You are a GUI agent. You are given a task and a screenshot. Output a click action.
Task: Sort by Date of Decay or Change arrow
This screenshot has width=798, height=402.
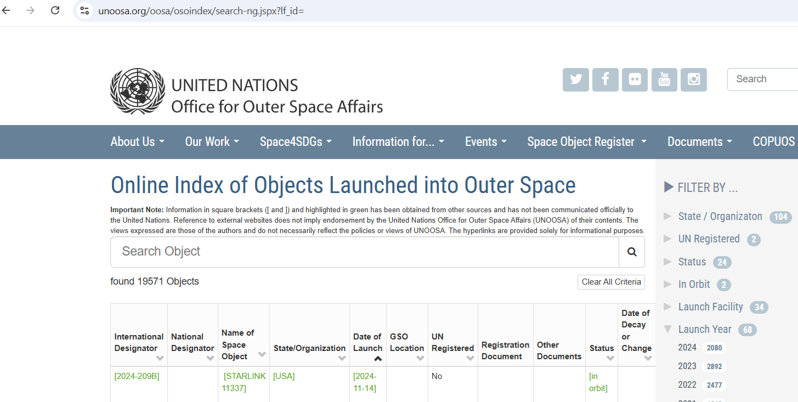pos(648,358)
